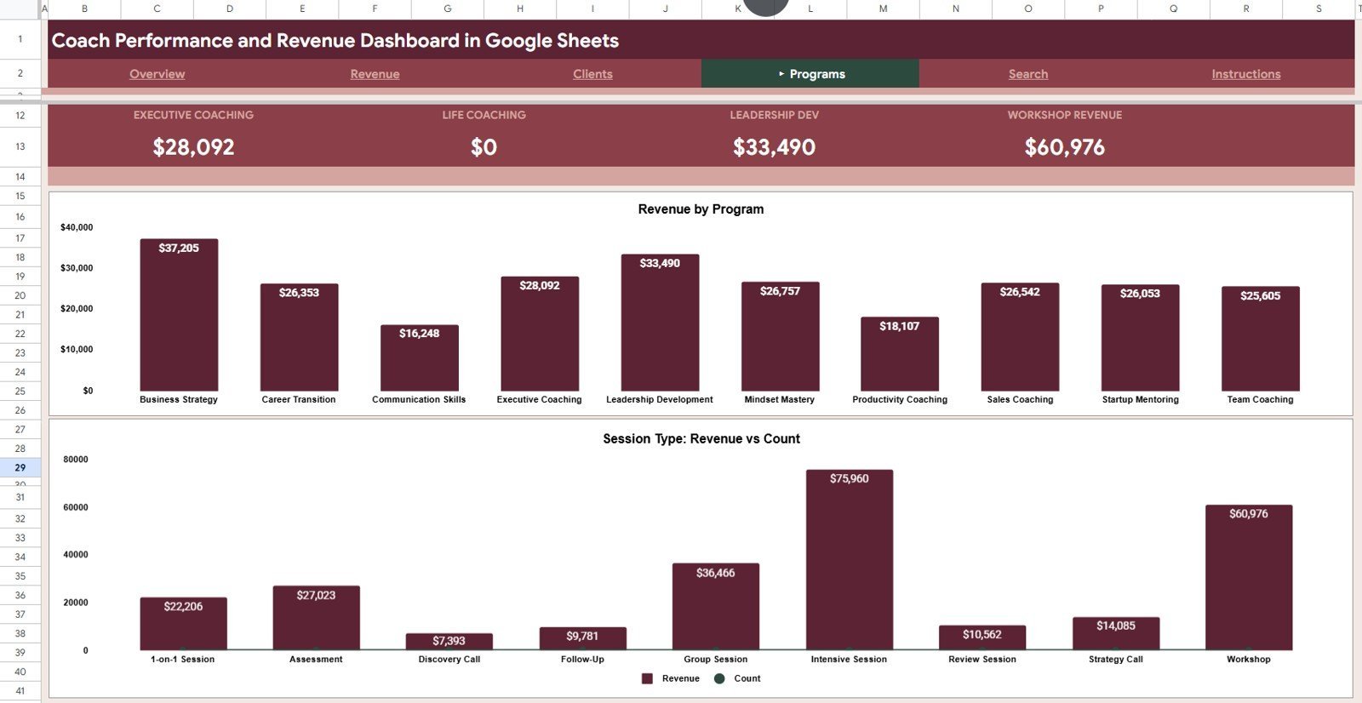The image size is (1362, 703).
Task: Select the Business Strategy bar
Action: [x=179, y=315]
